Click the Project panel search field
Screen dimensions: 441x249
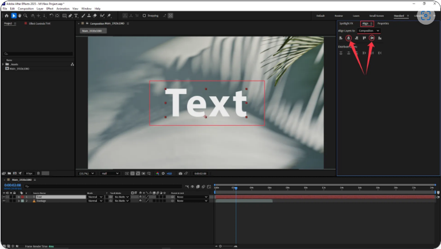point(38,53)
